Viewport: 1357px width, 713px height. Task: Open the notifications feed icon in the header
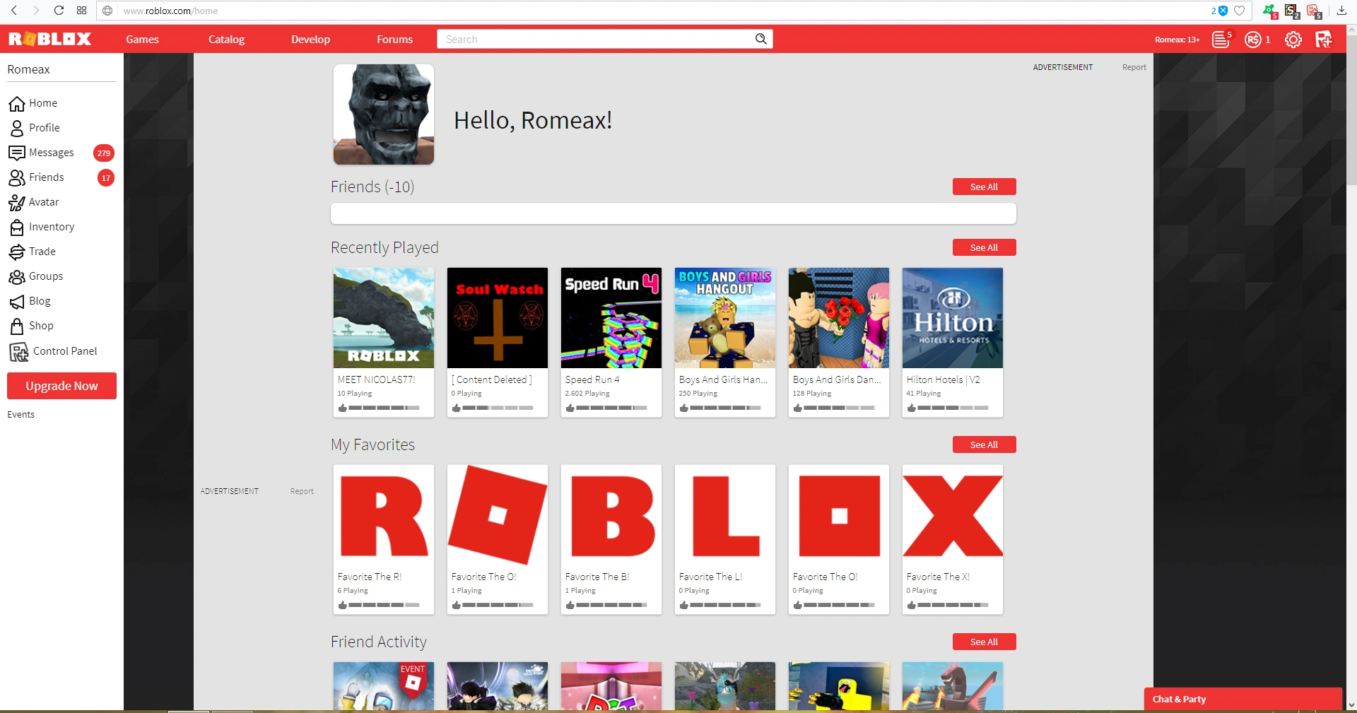(1221, 40)
